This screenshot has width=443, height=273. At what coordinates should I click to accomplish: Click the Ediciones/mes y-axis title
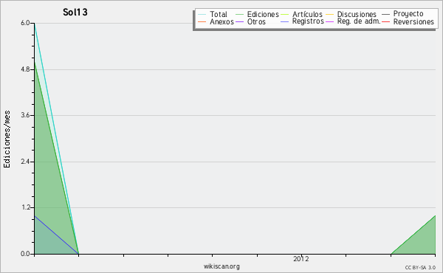click(7, 139)
